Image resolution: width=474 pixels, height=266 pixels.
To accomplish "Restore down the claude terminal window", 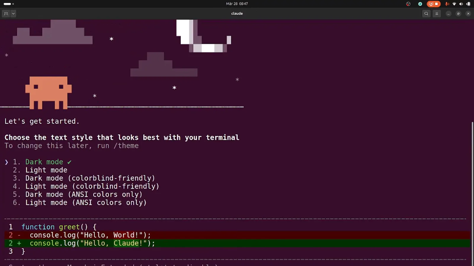I will coord(458,14).
